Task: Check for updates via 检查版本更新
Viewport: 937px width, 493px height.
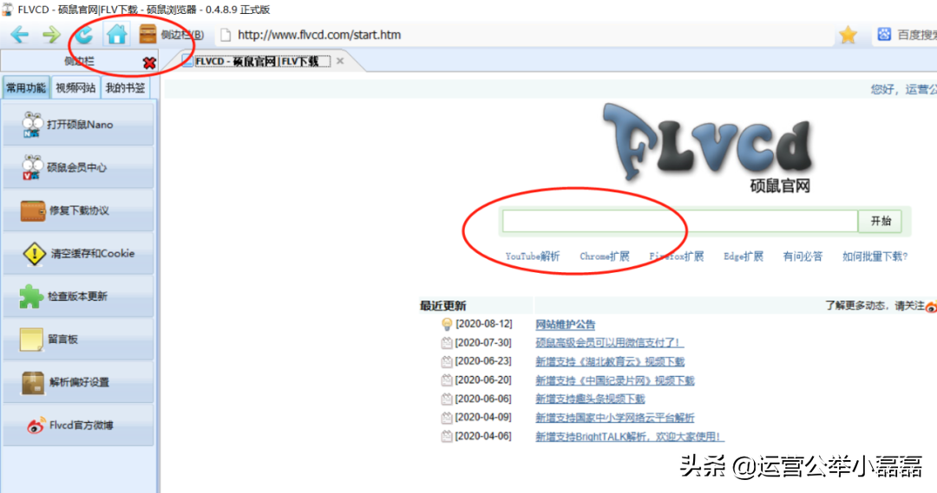Action: [78, 296]
